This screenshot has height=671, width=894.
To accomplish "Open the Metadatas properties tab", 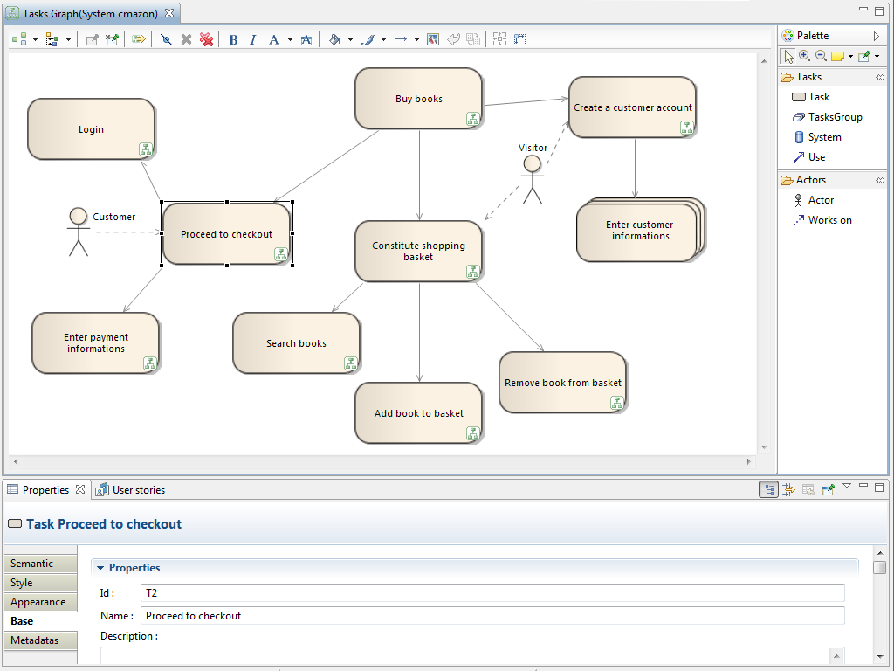I will pos(40,640).
